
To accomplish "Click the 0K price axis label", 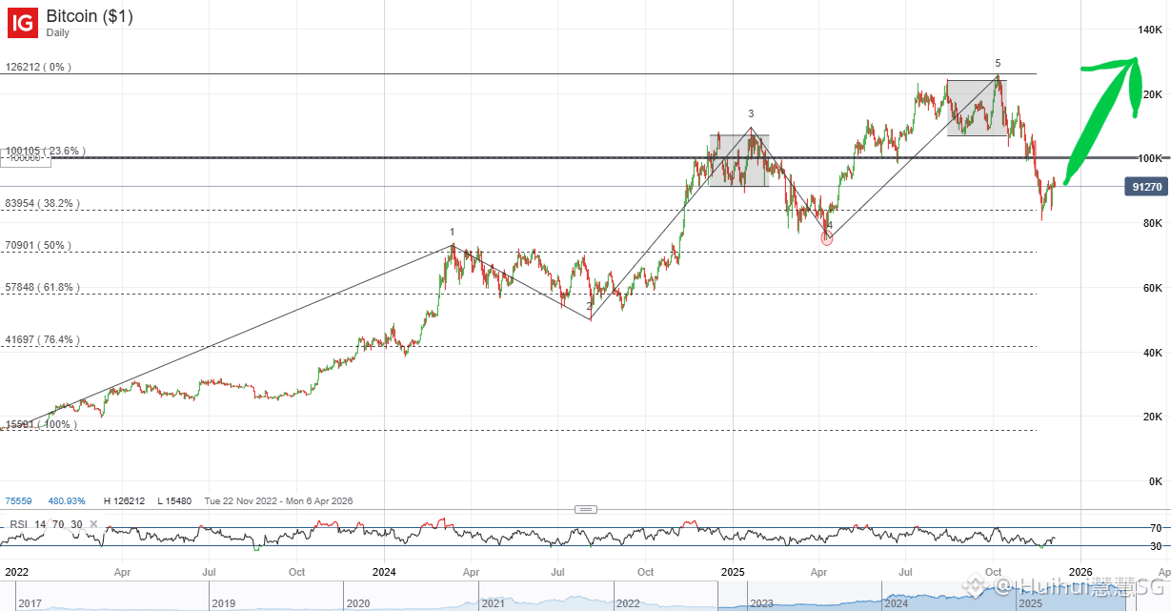I will 1155,481.
